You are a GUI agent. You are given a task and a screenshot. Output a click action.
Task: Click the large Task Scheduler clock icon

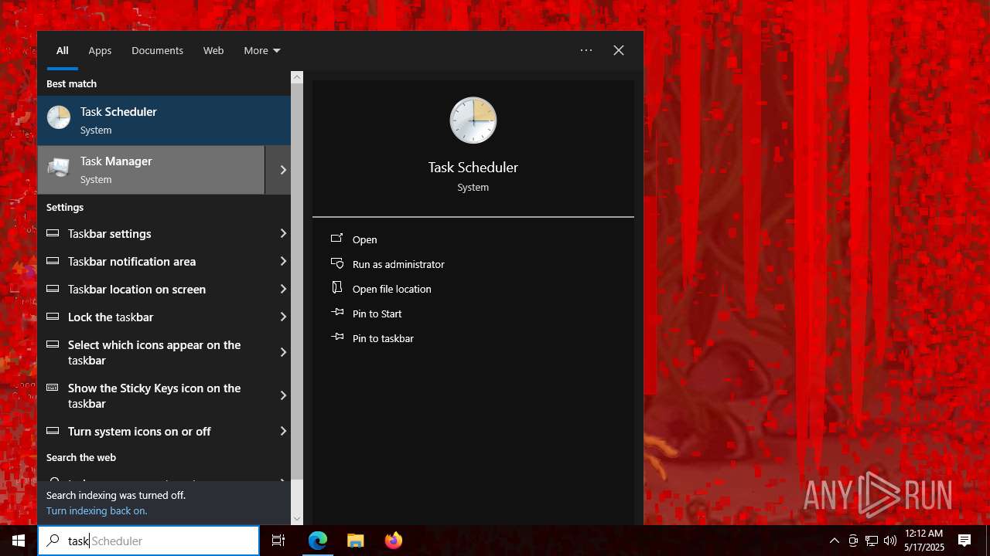pyautogui.click(x=473, y=120)
